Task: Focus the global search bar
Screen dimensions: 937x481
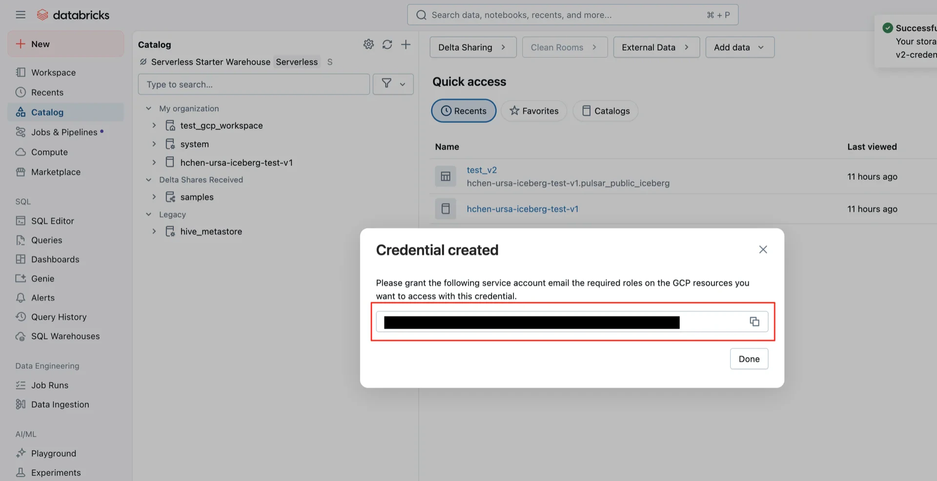Action: click(x=572, y=15)
